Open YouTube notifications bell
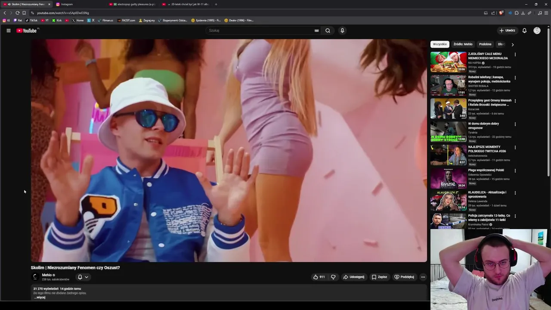The width and height of the screenshot is (551, 310). (524, 31)
